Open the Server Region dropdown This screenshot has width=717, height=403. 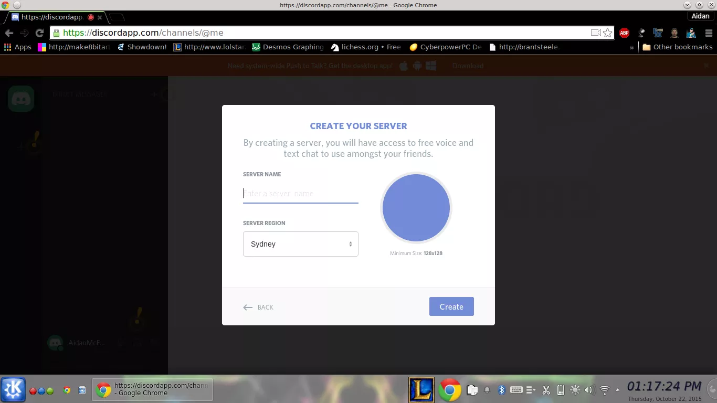(x=300, y=244)
